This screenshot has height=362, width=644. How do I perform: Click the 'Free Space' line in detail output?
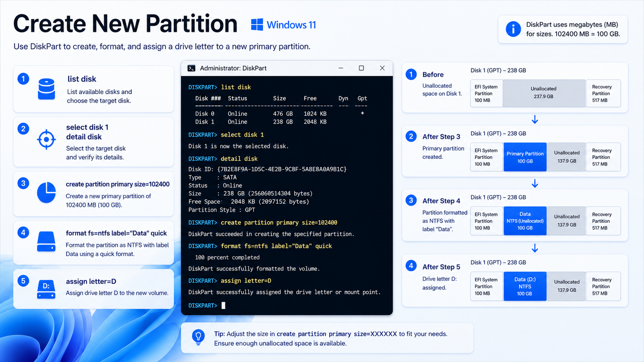(x=249, y=202)
